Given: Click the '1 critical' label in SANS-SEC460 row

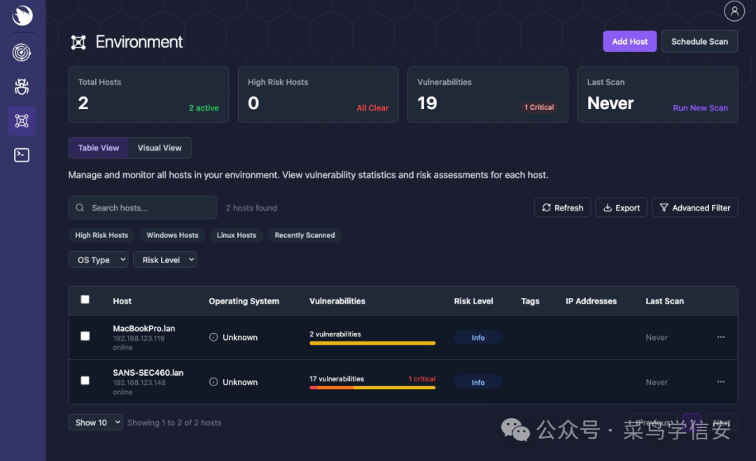Looking at the screenshot, I should click(422, 378).
